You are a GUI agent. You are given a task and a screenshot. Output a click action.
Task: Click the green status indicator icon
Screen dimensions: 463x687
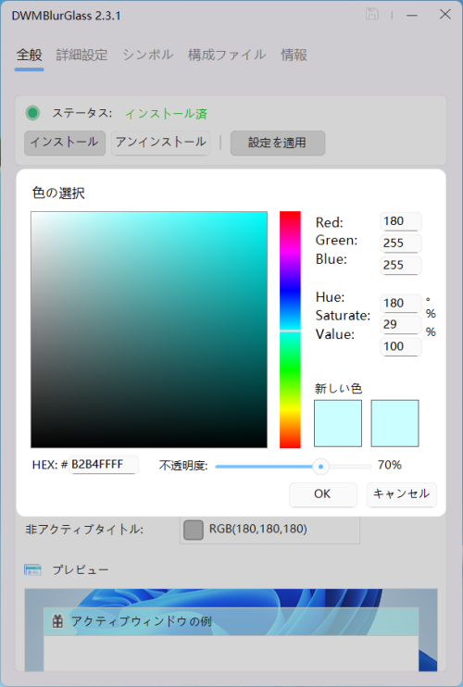point(32,113)
